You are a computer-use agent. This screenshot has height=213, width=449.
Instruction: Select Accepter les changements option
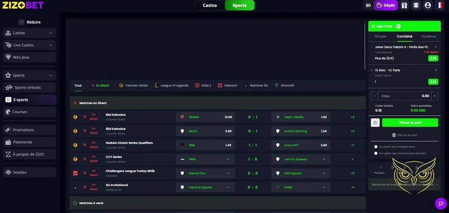[376, 147]
